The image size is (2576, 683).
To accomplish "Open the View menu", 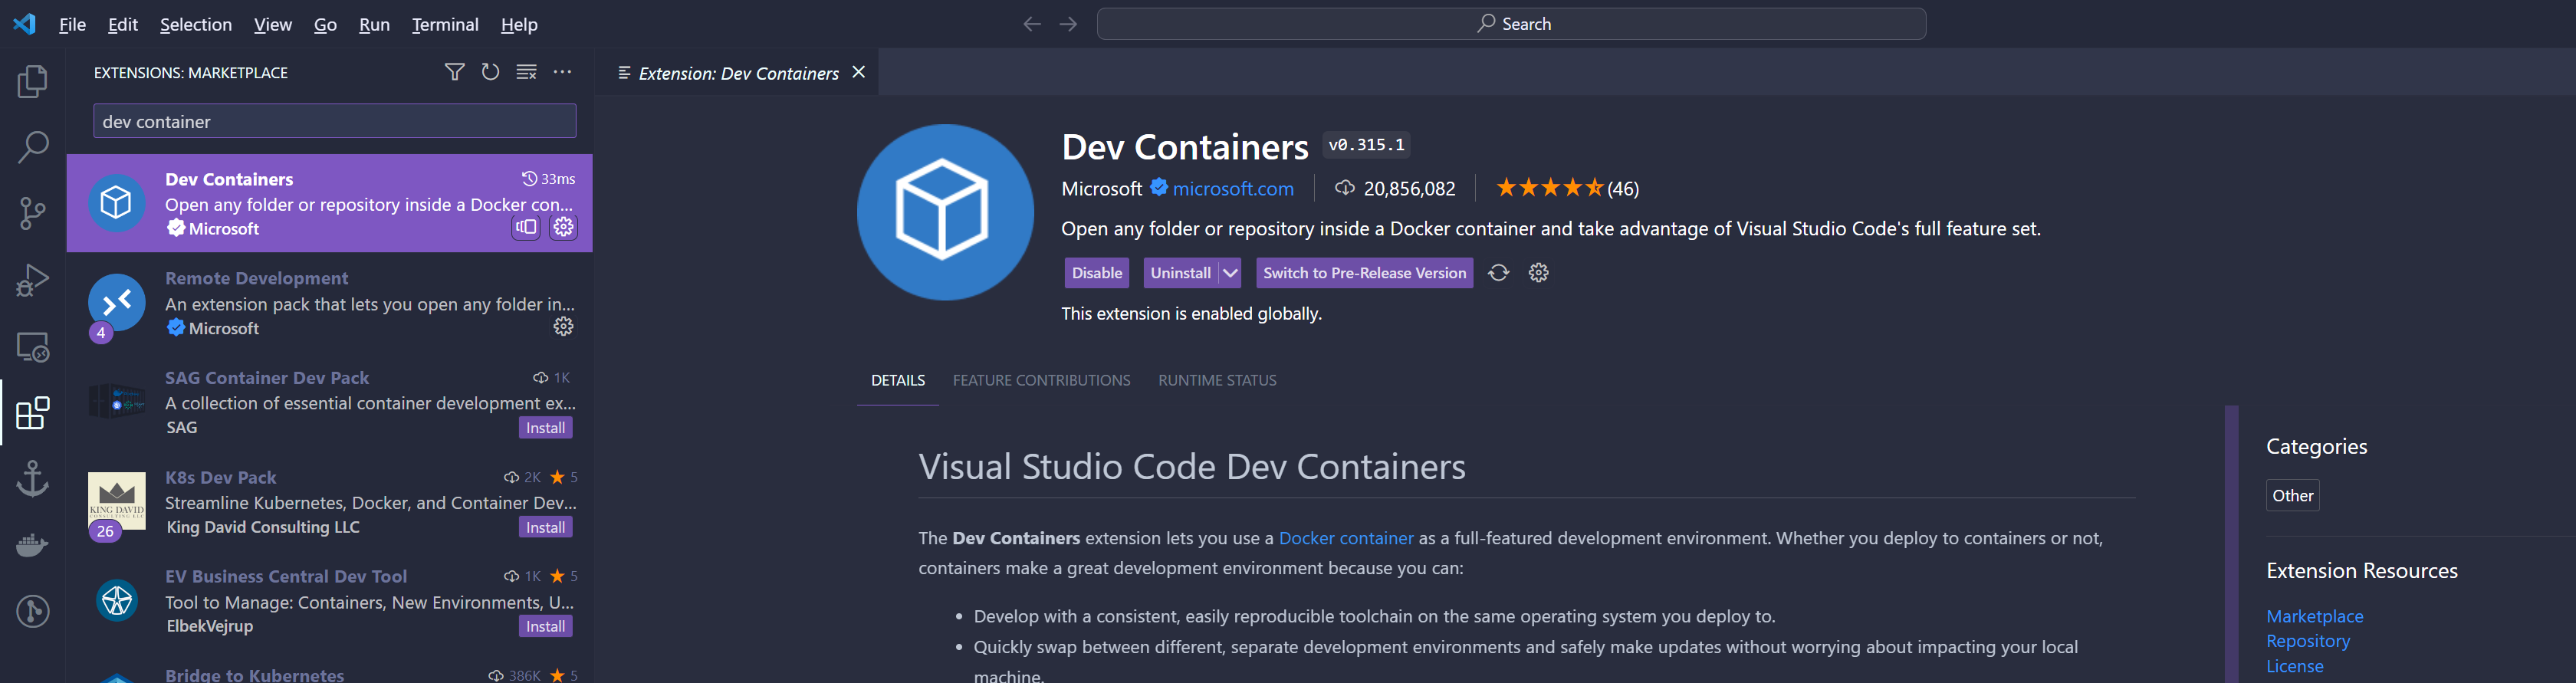I will click(273, 24).
